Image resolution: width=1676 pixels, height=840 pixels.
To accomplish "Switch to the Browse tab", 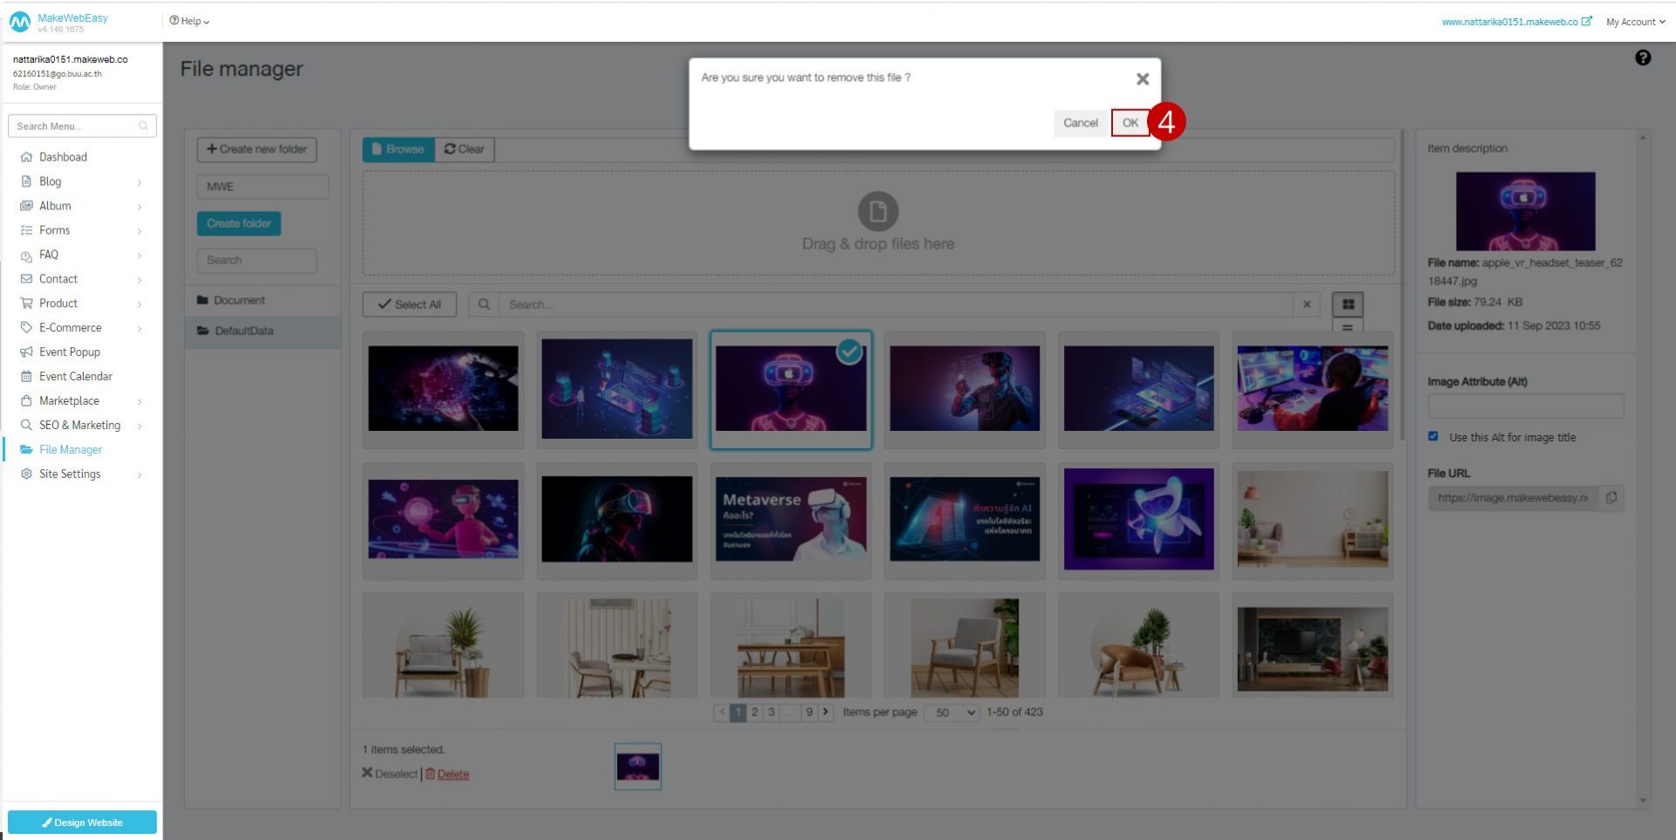I will point(398,149).
